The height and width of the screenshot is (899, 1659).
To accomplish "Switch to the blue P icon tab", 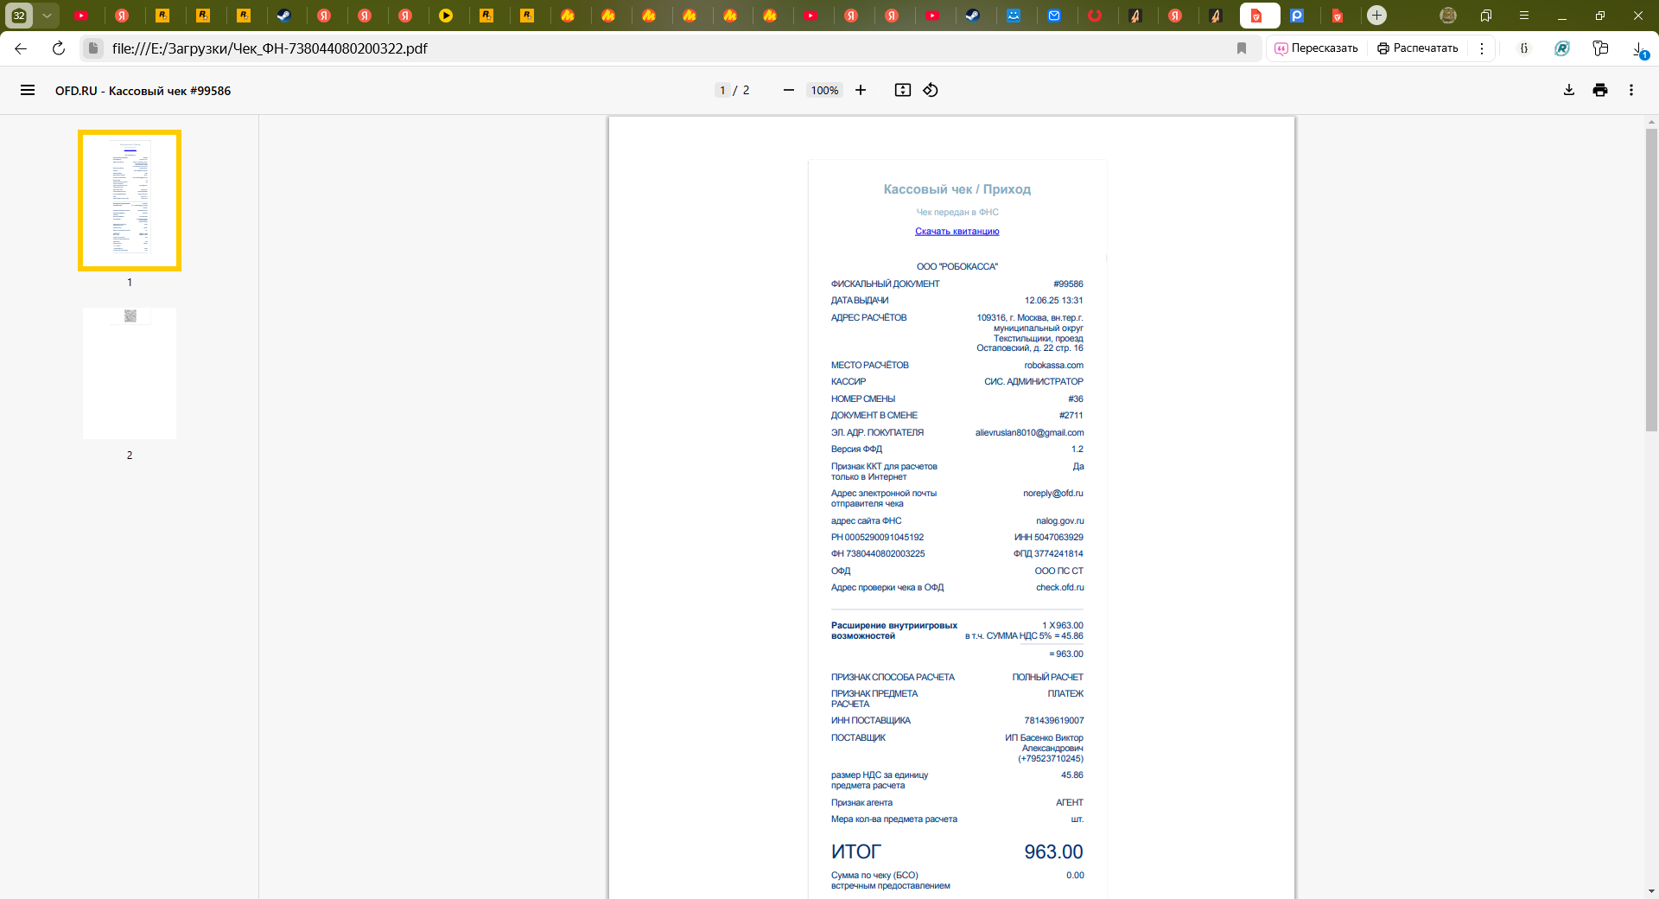I will 1297,16.
